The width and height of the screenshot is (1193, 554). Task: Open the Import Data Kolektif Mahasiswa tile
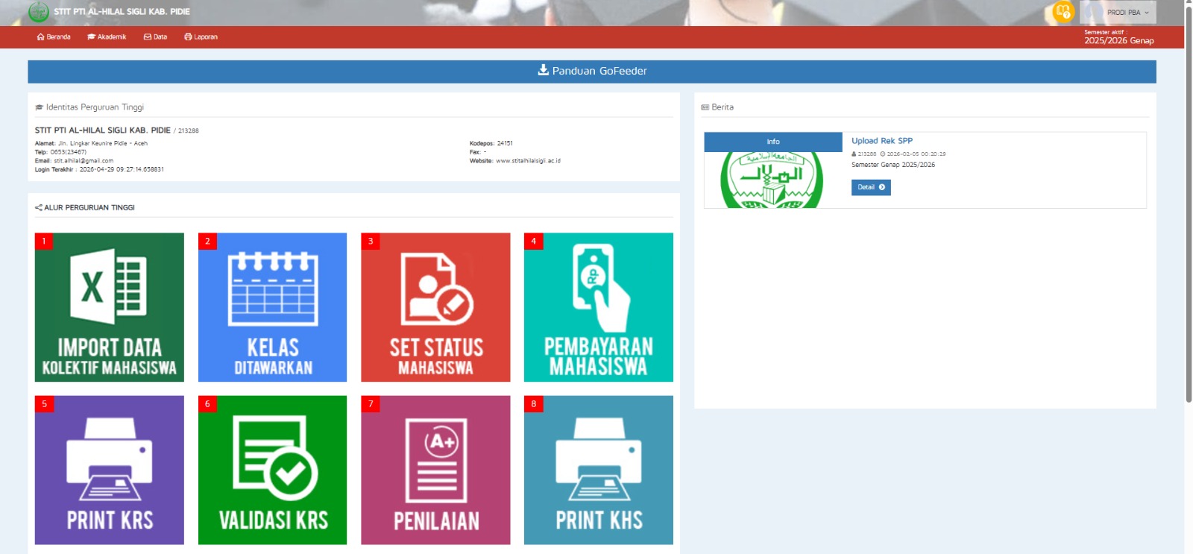pyautogui.click(x=109, y=307)
